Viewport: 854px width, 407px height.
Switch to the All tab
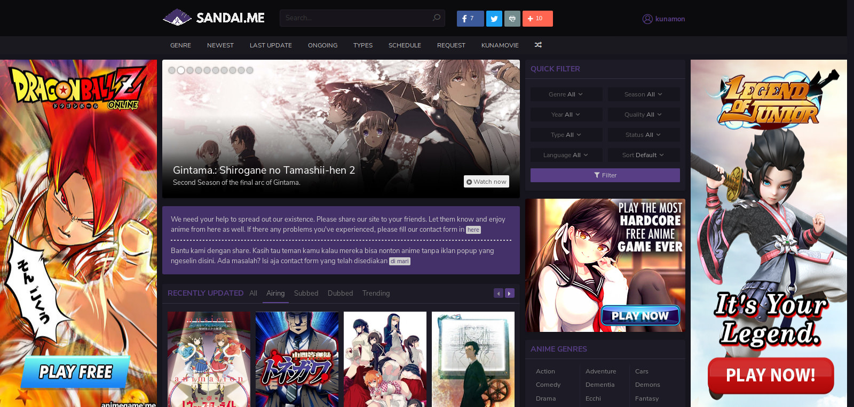pyautogui.click(x=254, y=293)
